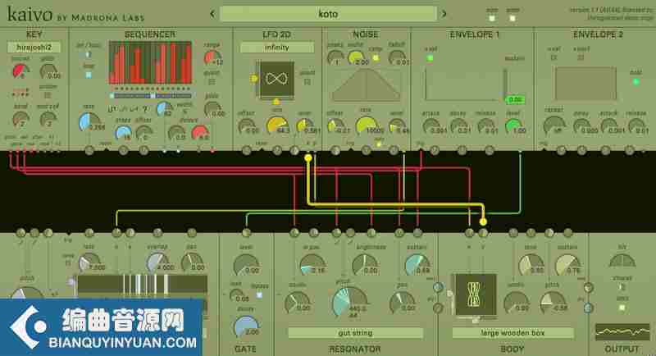Click the patch input dial above the Gate level knob
This screenshot has height=356, width=656.
point(247,232)
